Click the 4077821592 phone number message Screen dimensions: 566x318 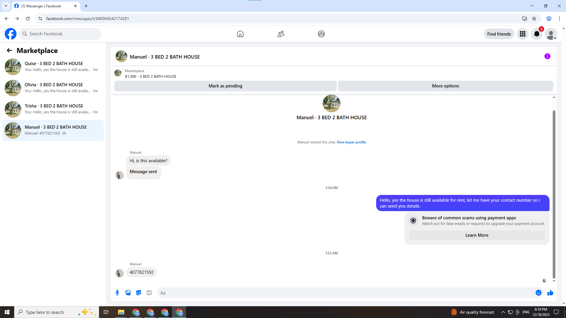coord(141,272)
